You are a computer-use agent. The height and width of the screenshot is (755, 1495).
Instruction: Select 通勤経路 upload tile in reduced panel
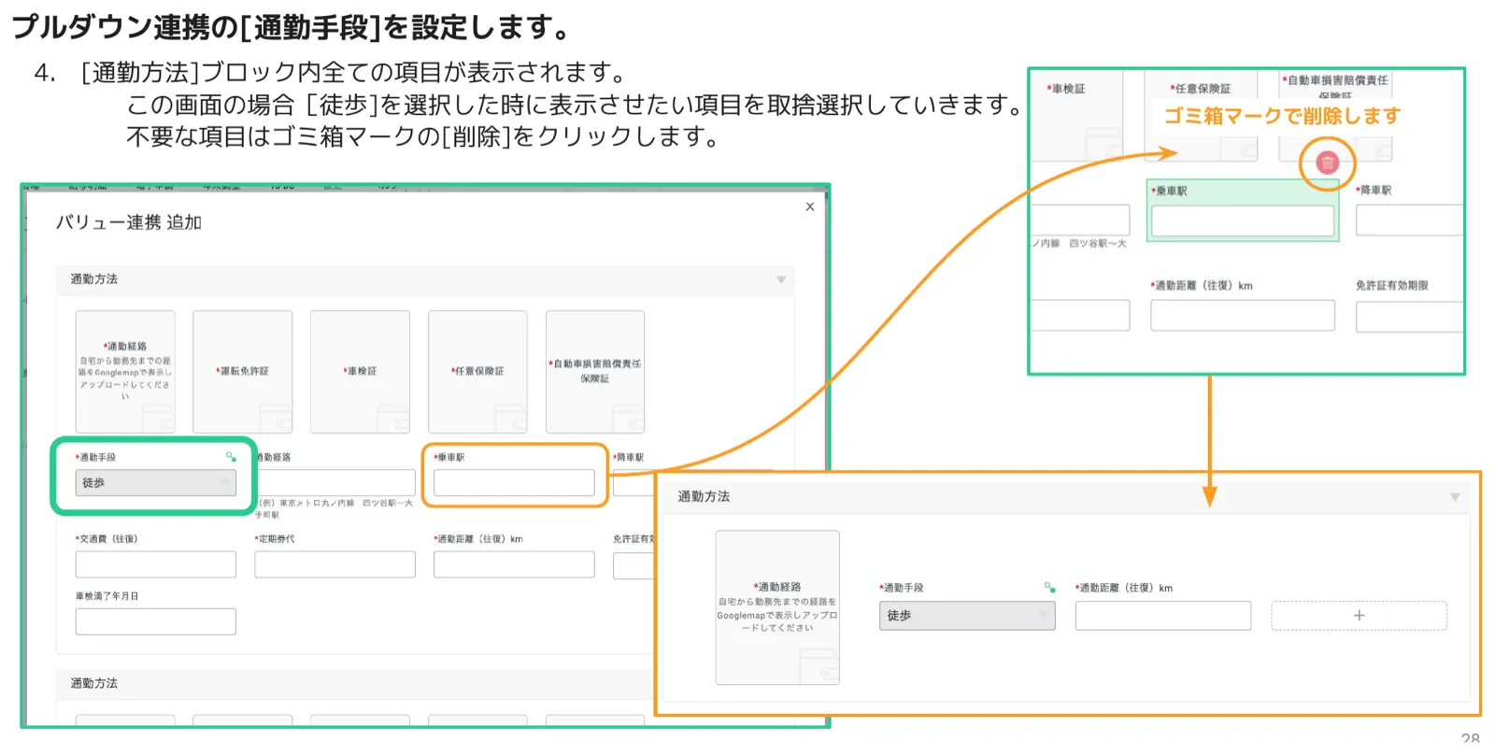click(777, 608)
